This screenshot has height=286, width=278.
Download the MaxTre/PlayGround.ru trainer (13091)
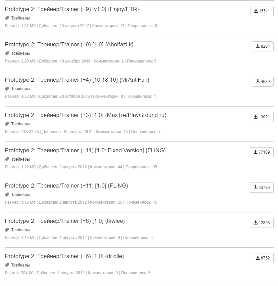click(x=262, y=117)
